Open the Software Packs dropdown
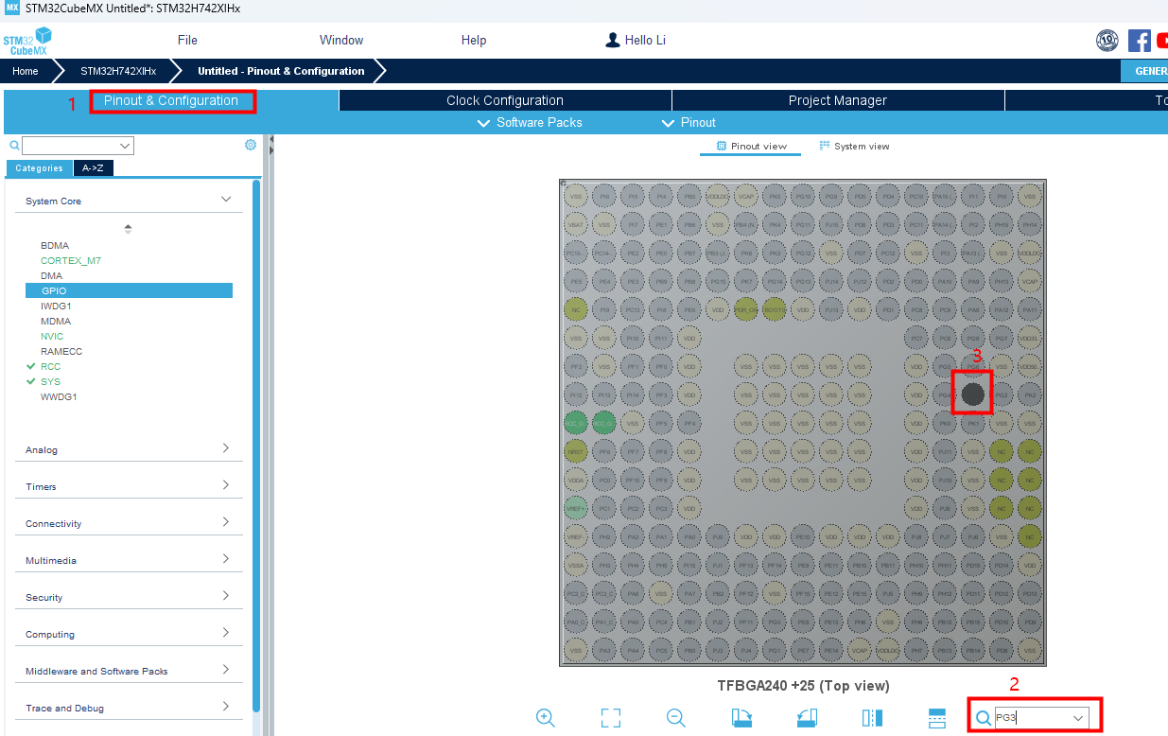 530,122
